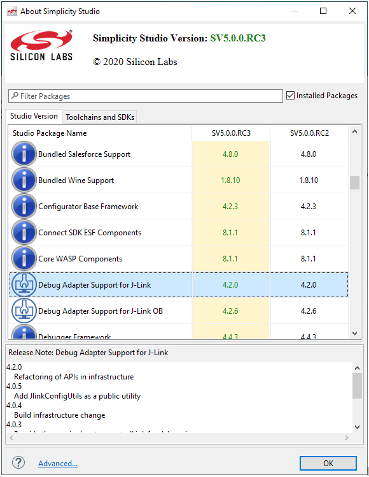
Task: Click the SV5.0.0.RC3 column header
Action: pyautogui.click(x=231, y=133)
